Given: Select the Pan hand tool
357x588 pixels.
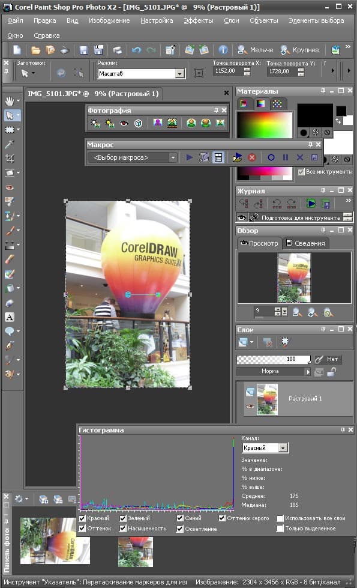Looking at the screenshot, I should pos(10,100).
